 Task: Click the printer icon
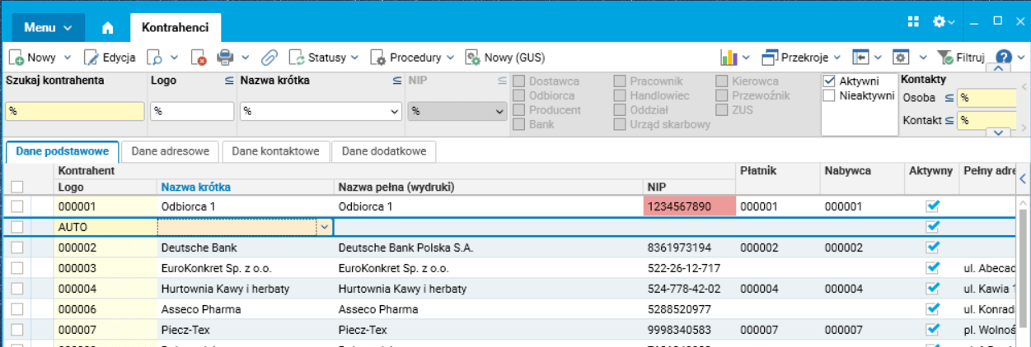tap(225, 58)
